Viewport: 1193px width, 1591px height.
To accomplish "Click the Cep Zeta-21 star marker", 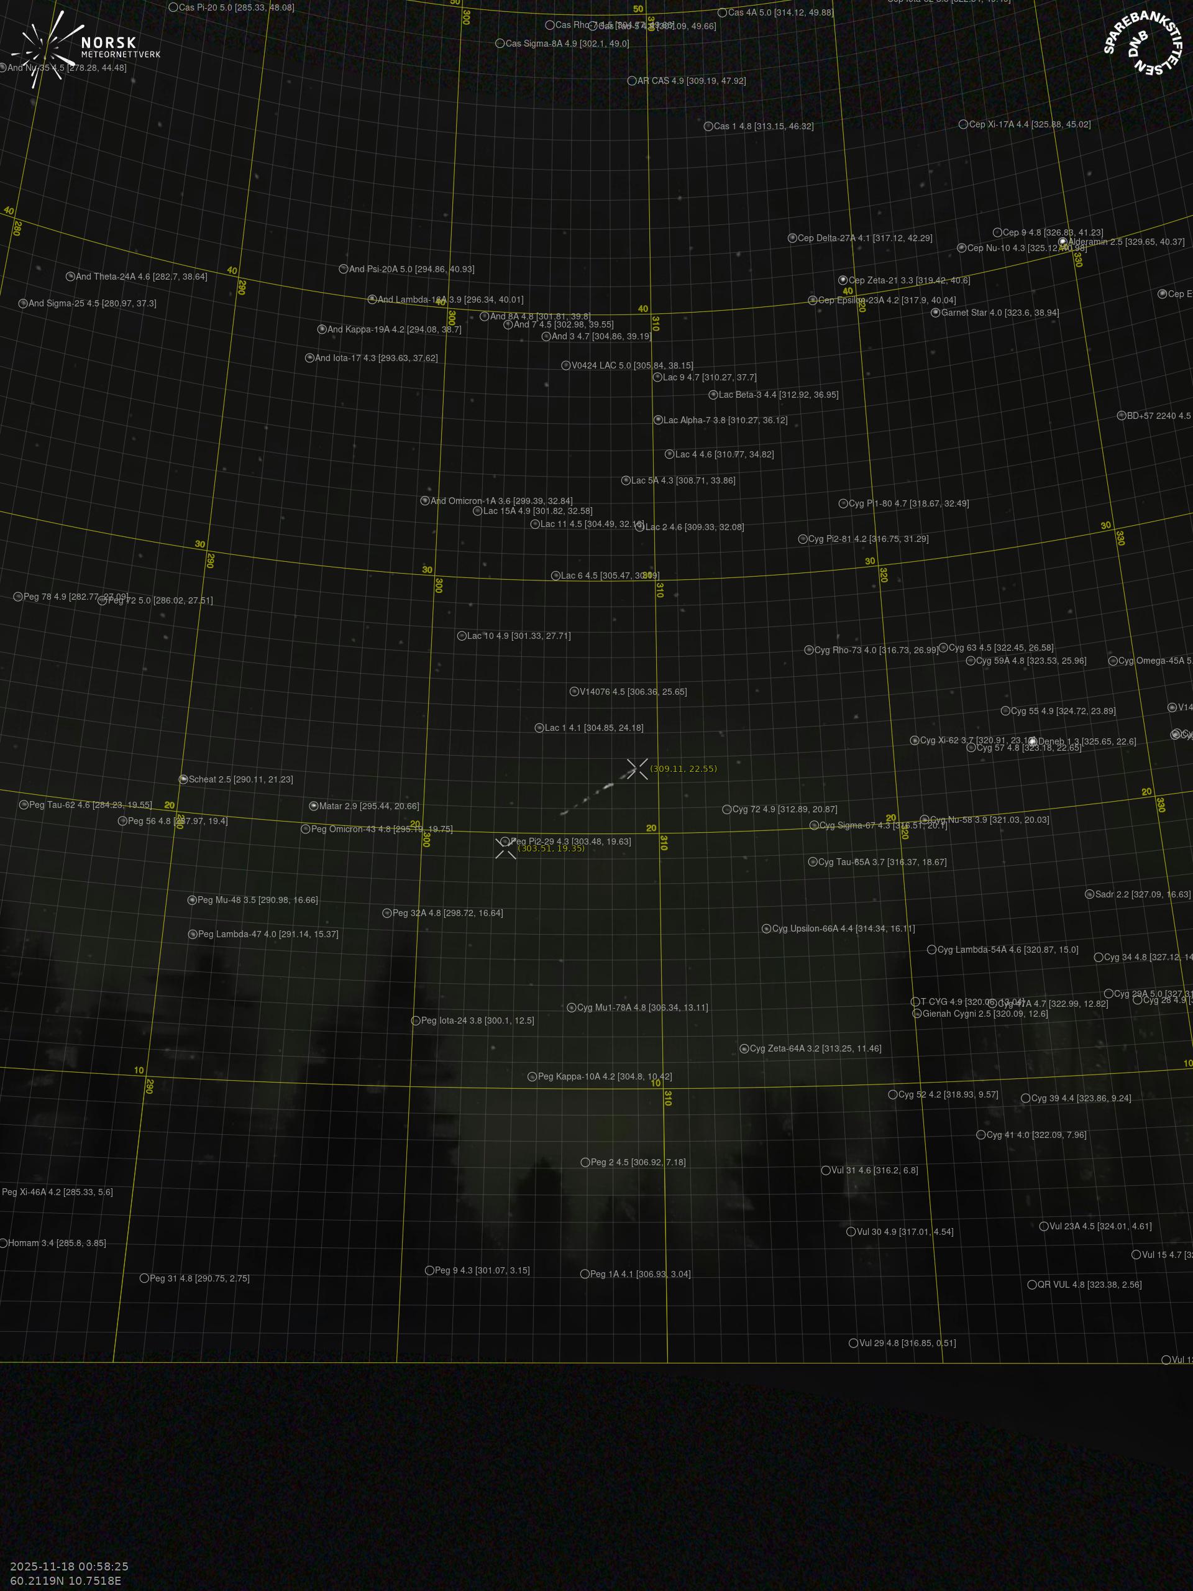I will pos(843,280).
